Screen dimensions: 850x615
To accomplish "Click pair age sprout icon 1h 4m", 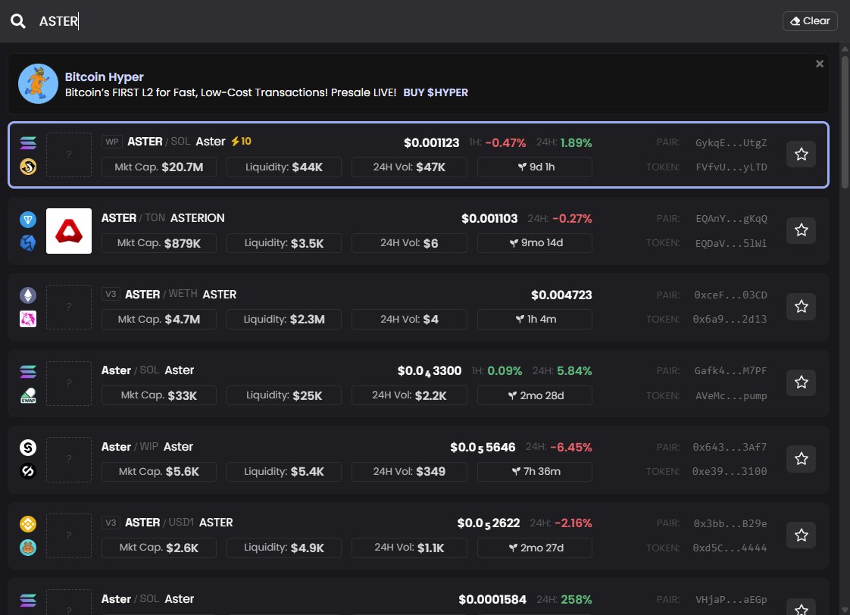I will (x=520, y=319).
